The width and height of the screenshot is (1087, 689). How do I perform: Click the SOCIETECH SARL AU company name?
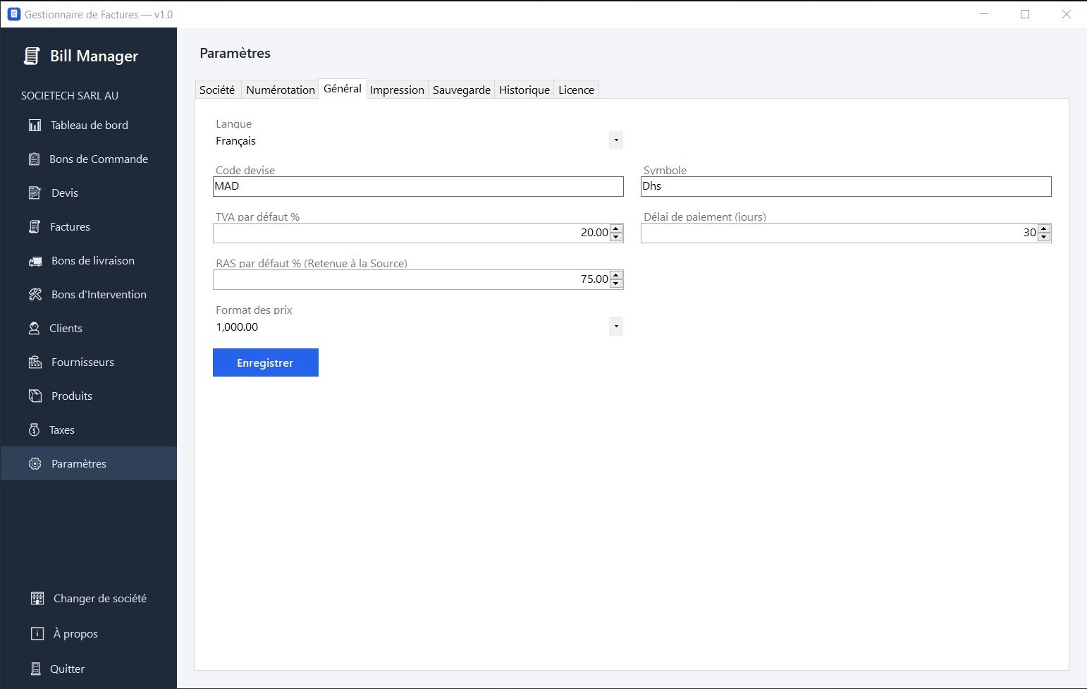coord(70,95)
